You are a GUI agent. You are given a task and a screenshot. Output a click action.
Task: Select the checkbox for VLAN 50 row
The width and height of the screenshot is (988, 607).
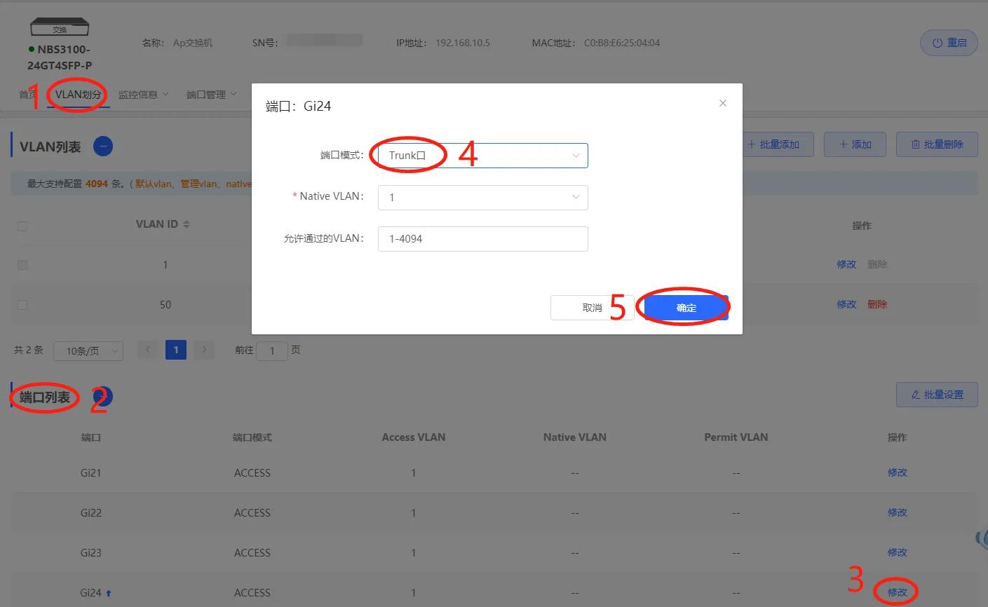tap(22, 304)
